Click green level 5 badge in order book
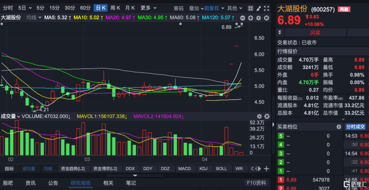Image resolution: width=369 pixels, height=190 pixels. pos(281,136)
